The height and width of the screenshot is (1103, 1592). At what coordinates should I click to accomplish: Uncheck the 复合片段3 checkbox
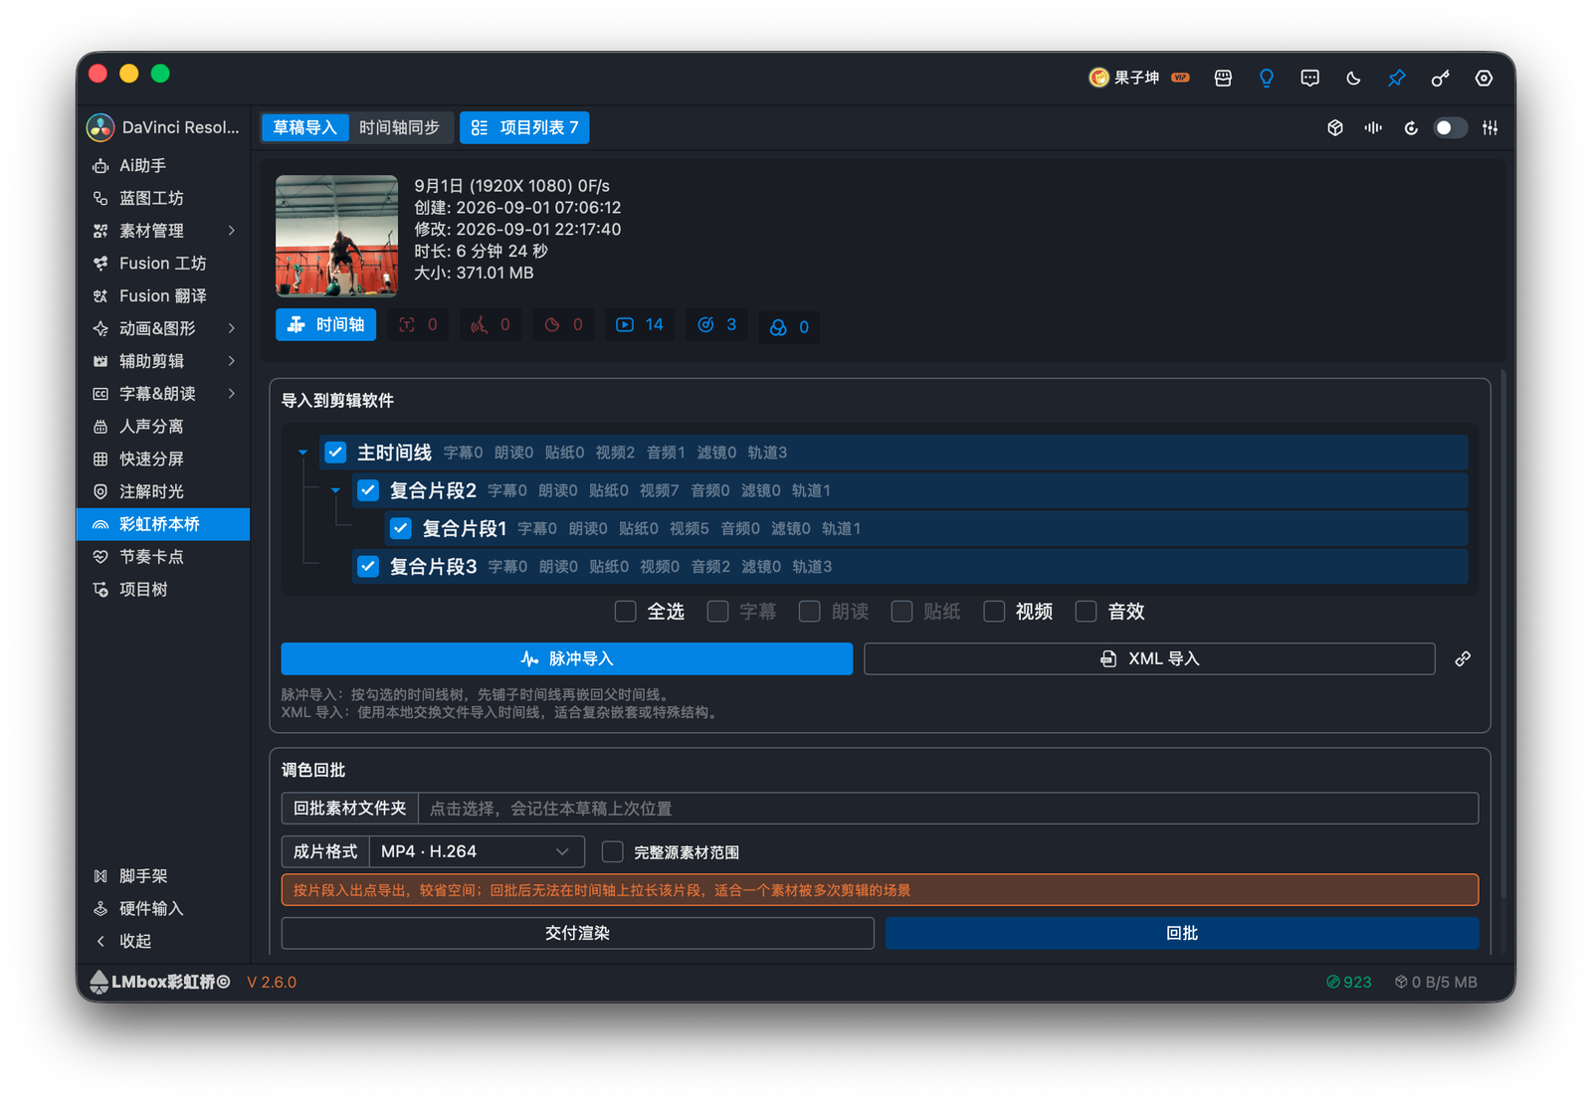point(368,566)
